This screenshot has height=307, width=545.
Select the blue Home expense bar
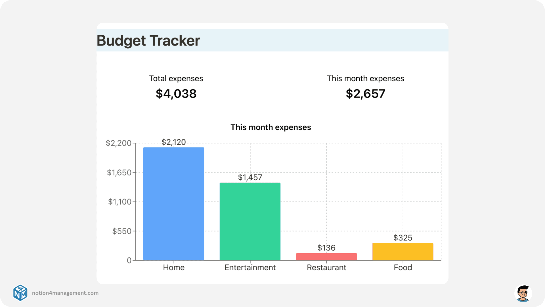173,203
